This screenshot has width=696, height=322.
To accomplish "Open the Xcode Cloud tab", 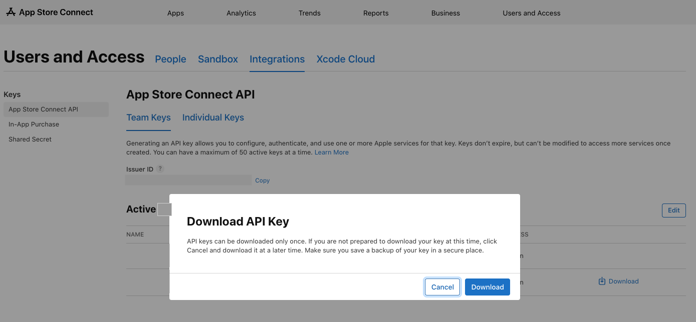I will click(346, 59).
